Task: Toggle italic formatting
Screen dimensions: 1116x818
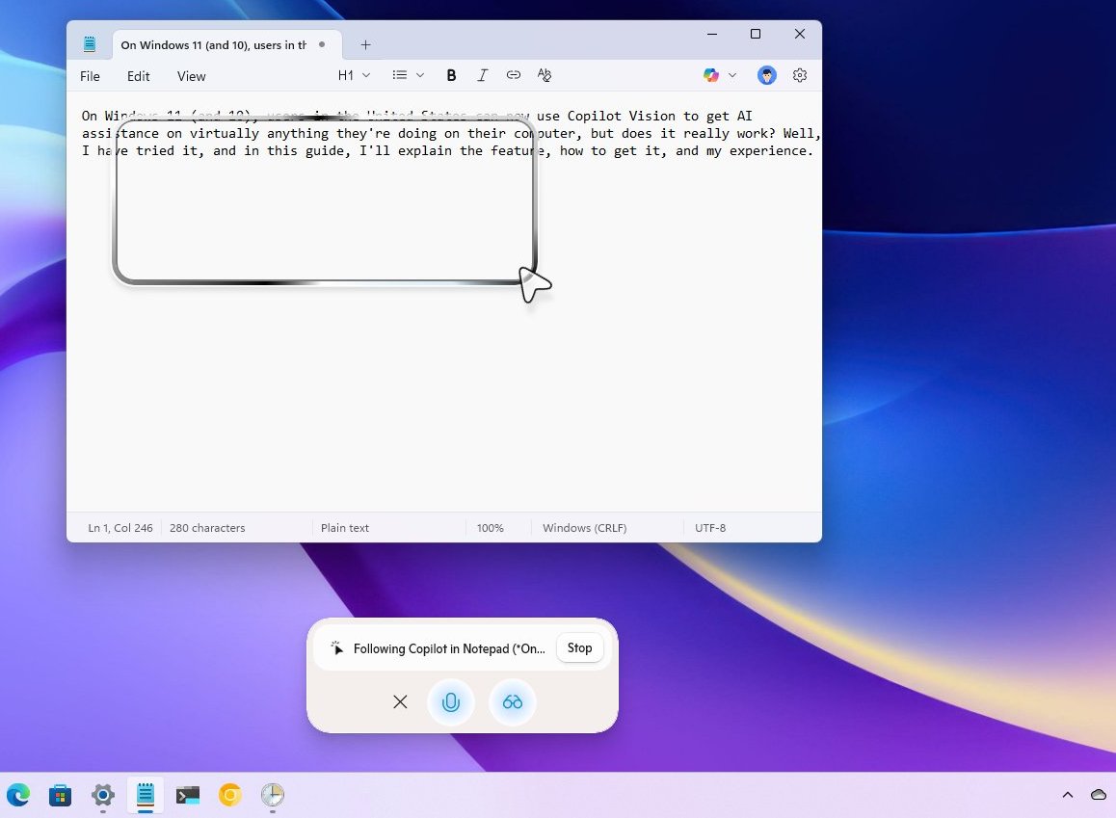Action: point(482,75)
